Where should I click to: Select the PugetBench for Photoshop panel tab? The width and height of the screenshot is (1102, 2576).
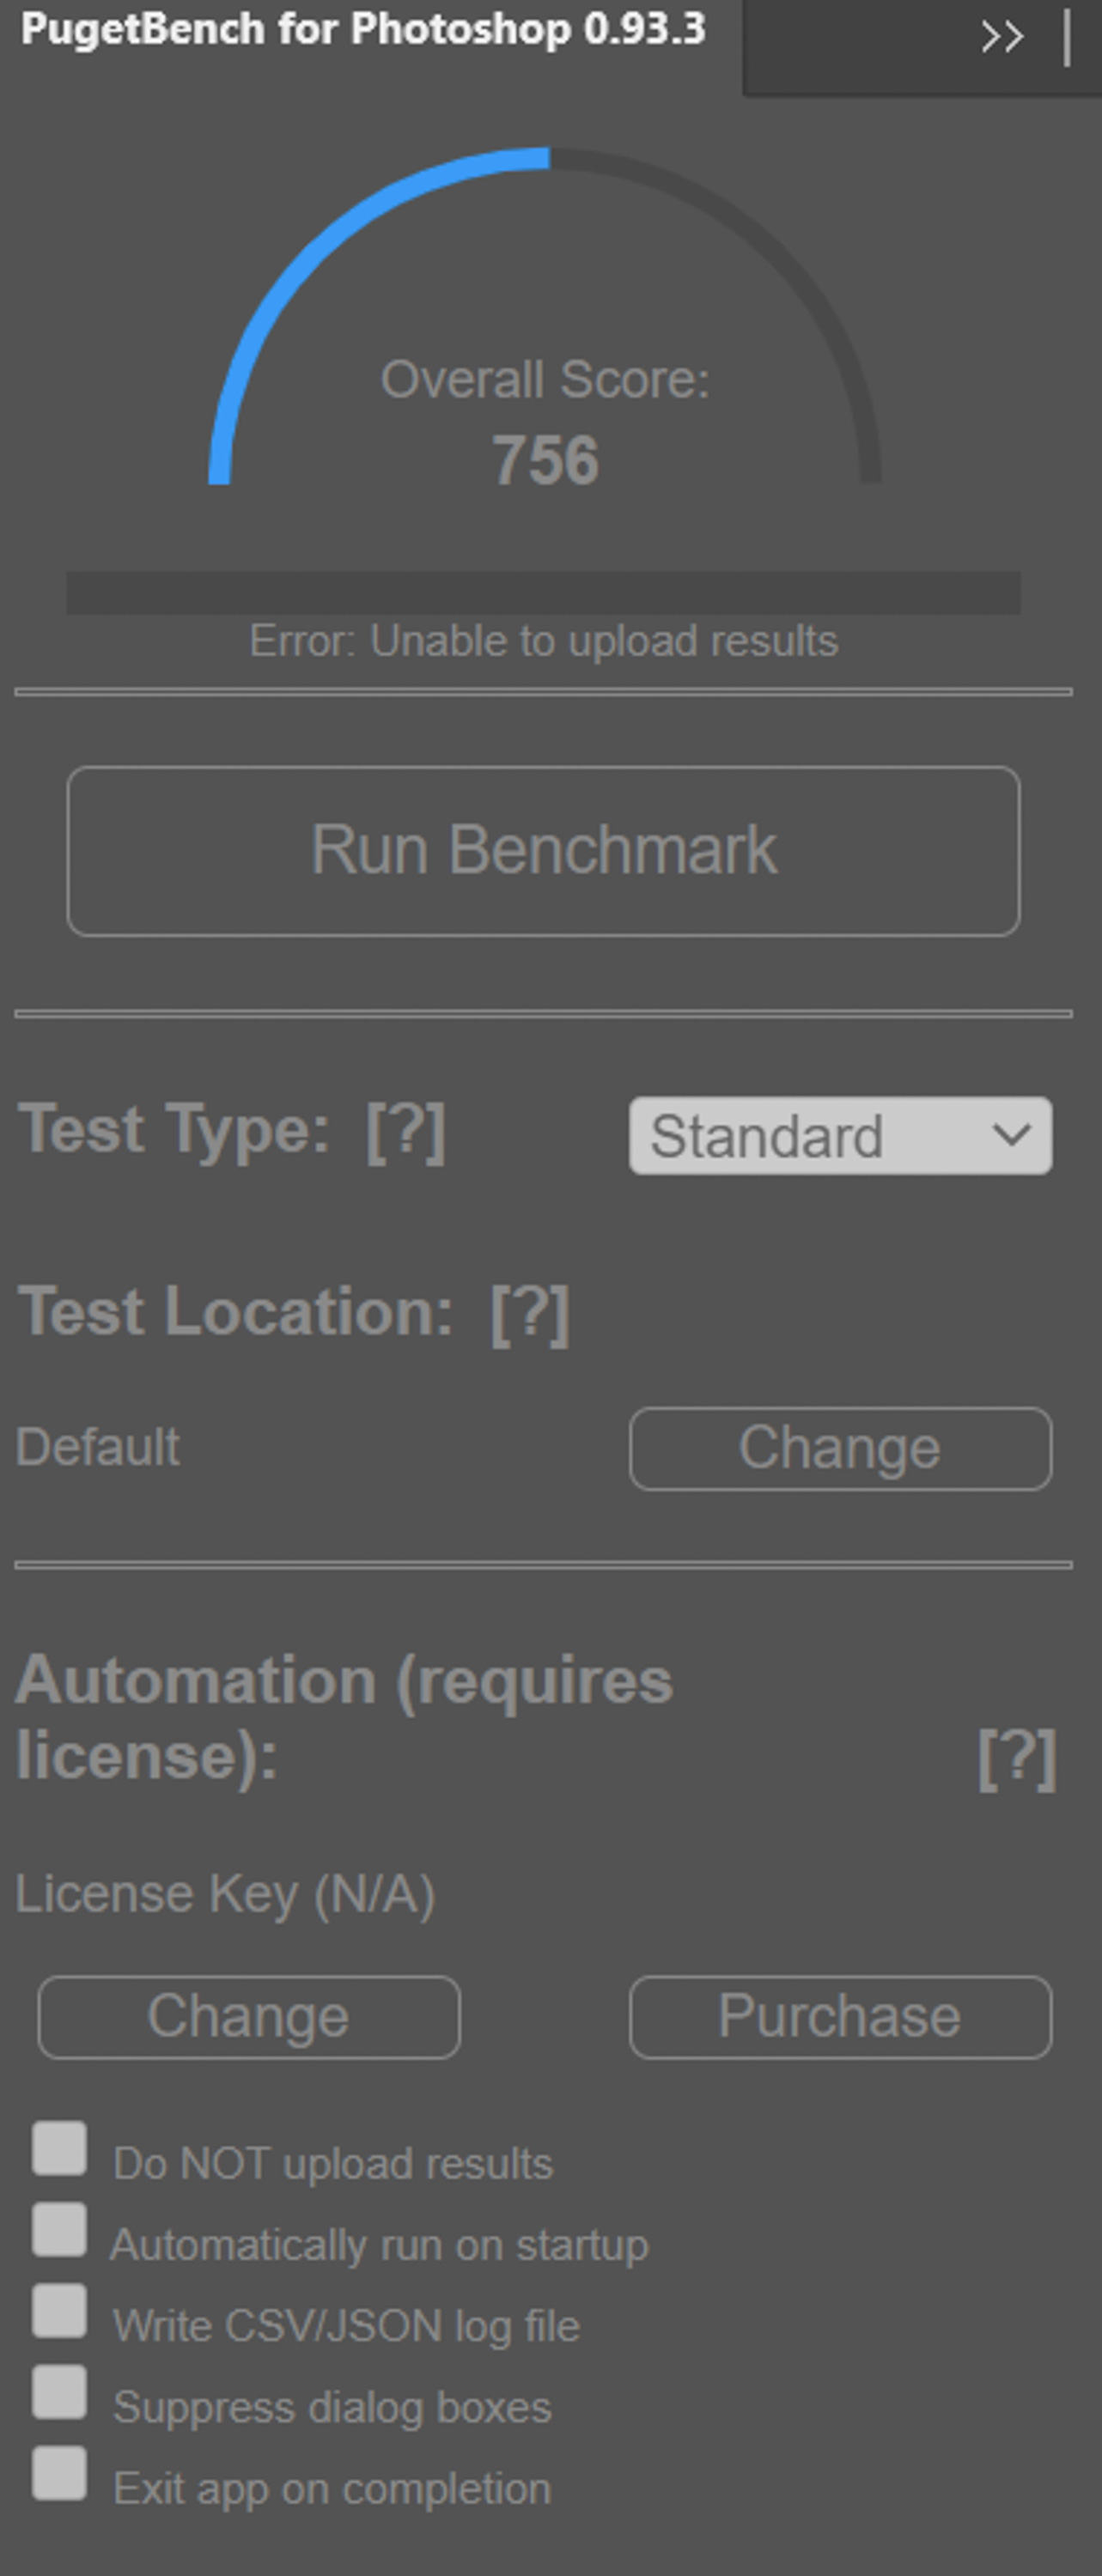pyautogui.click(x=363, y=30)
